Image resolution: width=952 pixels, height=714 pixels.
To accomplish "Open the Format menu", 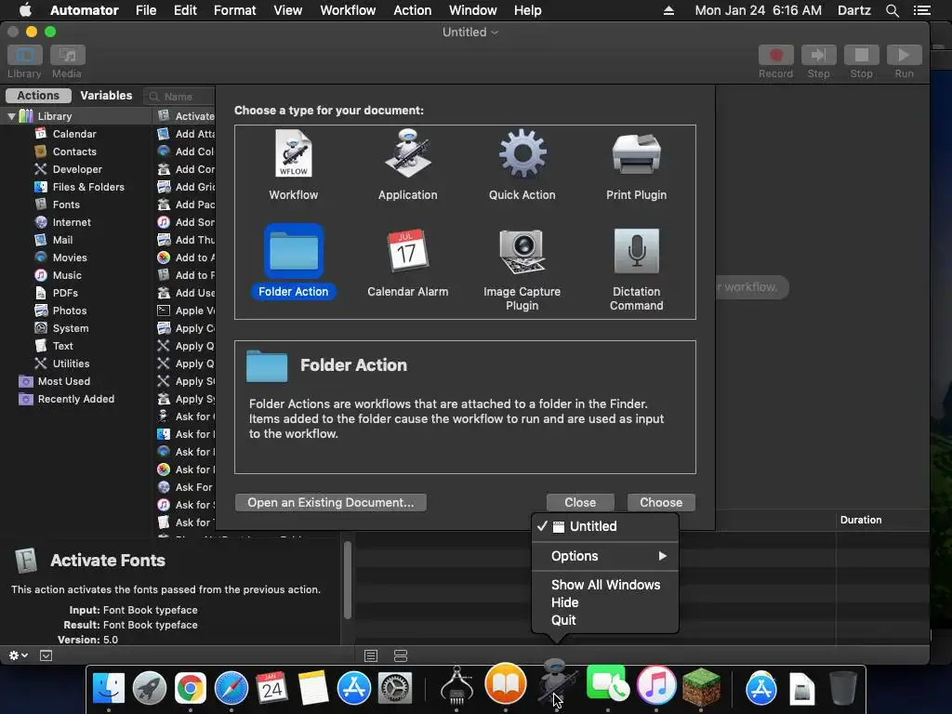I will (x=235, y=10).
